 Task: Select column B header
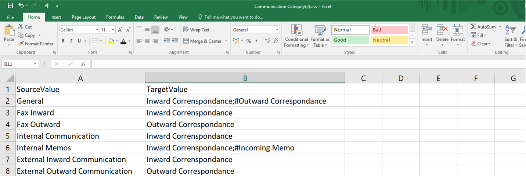(245, 78)
